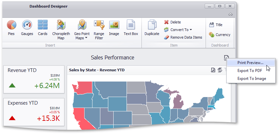This screenshot has width=280, height=135.
Task: Click the Duplicate item icon
Action: (152, 28)
